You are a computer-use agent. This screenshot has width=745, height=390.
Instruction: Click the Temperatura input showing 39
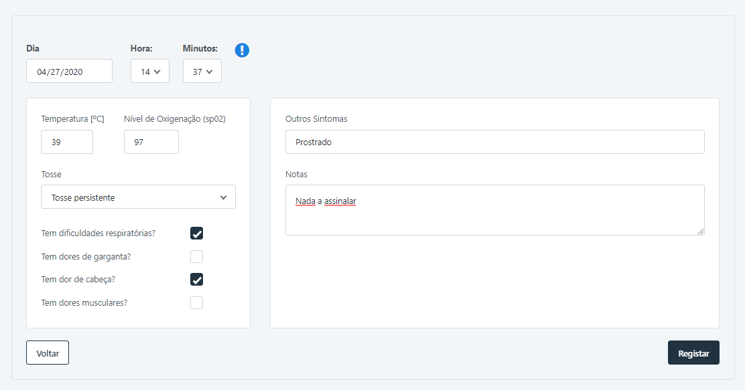[x=67, y=142]
